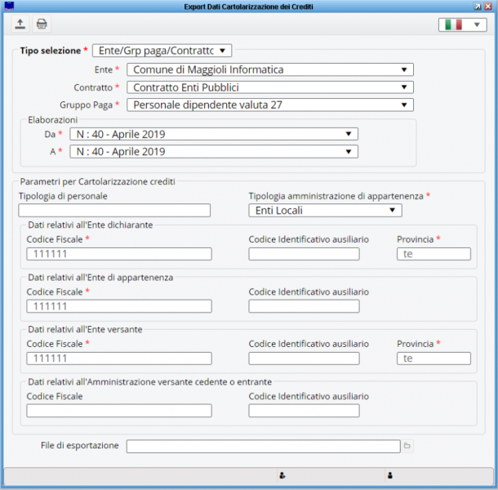Open the Italian flag language selector
This screenshot has width=498, height=490.
(462, 24)
